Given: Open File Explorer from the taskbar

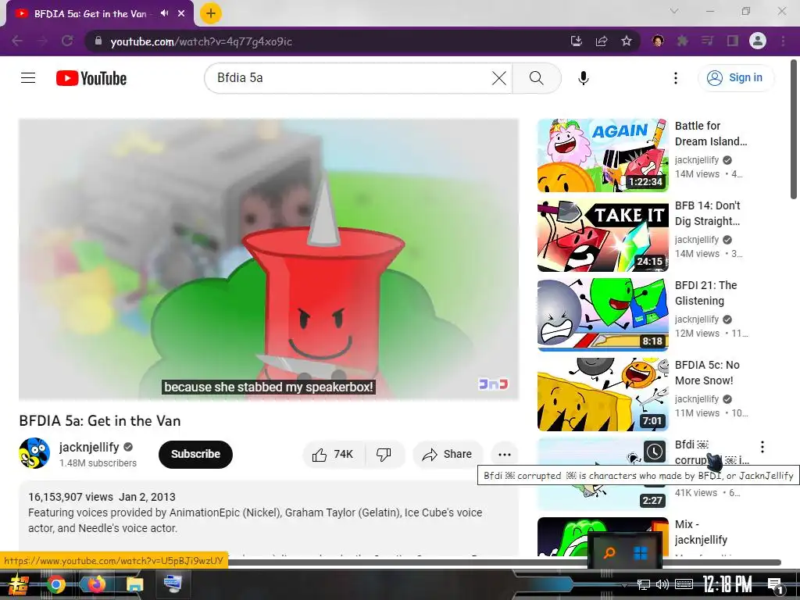Looking at the screenshot, I should (x=134, y=584).
